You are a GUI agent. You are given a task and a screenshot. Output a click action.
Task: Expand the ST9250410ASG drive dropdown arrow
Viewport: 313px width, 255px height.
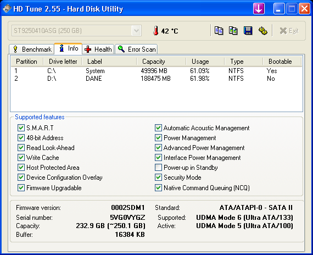coord(136,31)
